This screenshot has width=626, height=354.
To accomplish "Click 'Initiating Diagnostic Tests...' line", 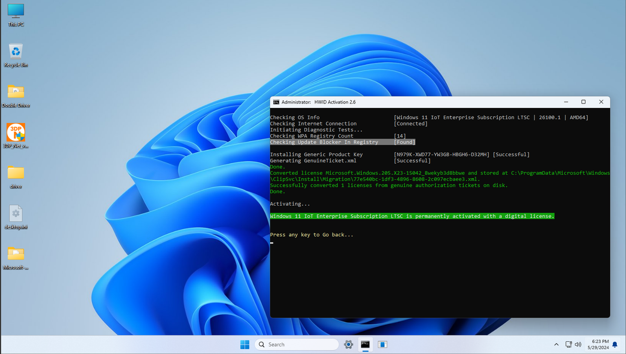I will coord(316,130).
